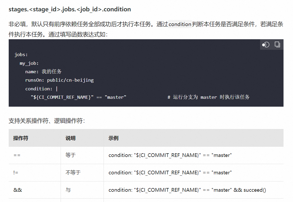Click the table header 示例
Screen dimensions: 293x202
[113, 138]
